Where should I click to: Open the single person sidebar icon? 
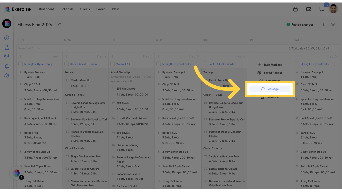(7, 47)
